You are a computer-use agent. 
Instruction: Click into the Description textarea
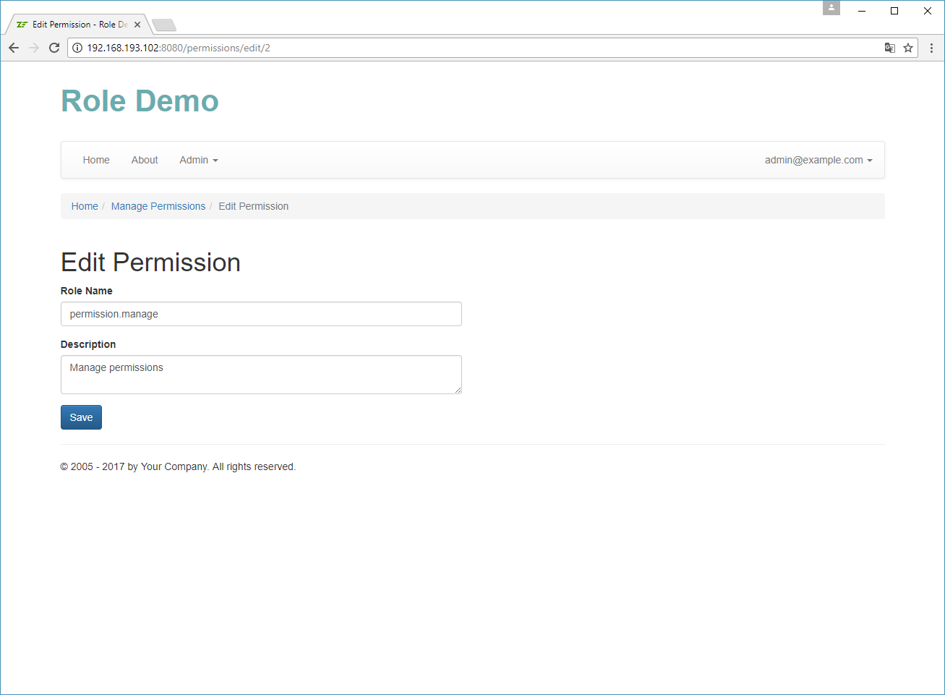[x=261, y=375]
